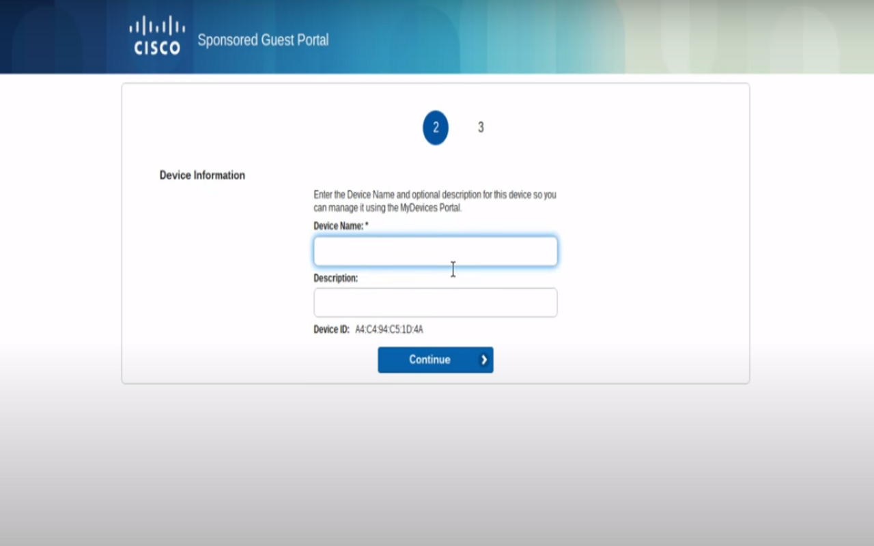Click the 'Sponsored Guest Portal' title
Viewport: 874px width, 546px height.
263,40
